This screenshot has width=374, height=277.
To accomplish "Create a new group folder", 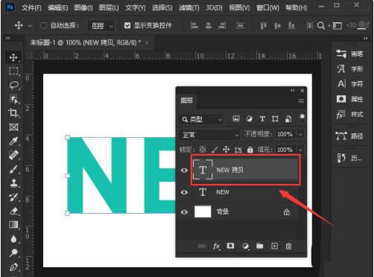I will pyautogui.click(x=260, y=246).
